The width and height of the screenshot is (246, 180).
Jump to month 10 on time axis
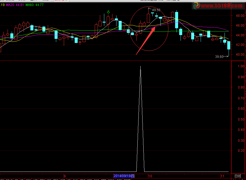click(150, 176)
